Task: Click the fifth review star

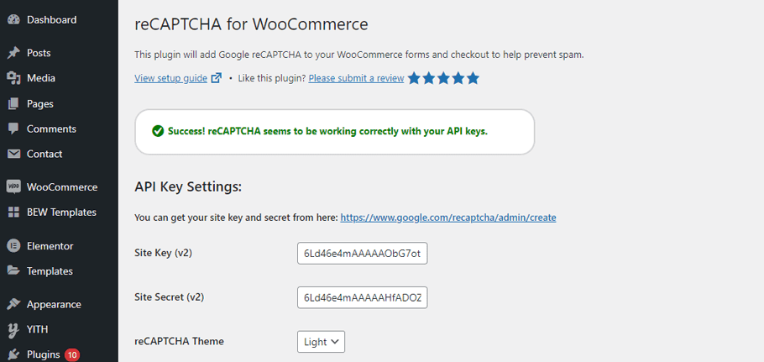Action: click(473, 78)
